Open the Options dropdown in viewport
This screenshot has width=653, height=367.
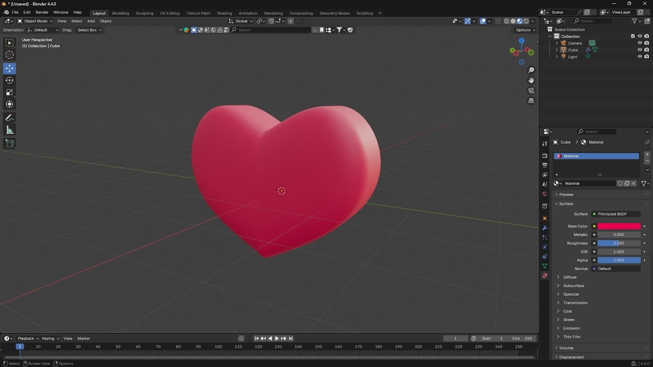point(525,30)
